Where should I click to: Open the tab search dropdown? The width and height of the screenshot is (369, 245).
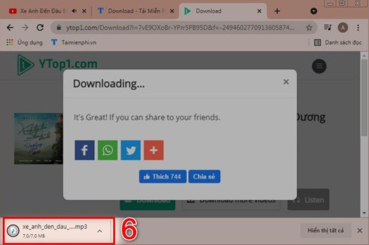[x=314, y=11]
